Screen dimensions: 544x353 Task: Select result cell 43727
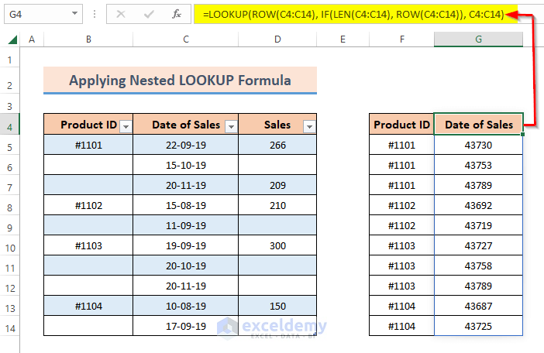[x=478, y=245]
